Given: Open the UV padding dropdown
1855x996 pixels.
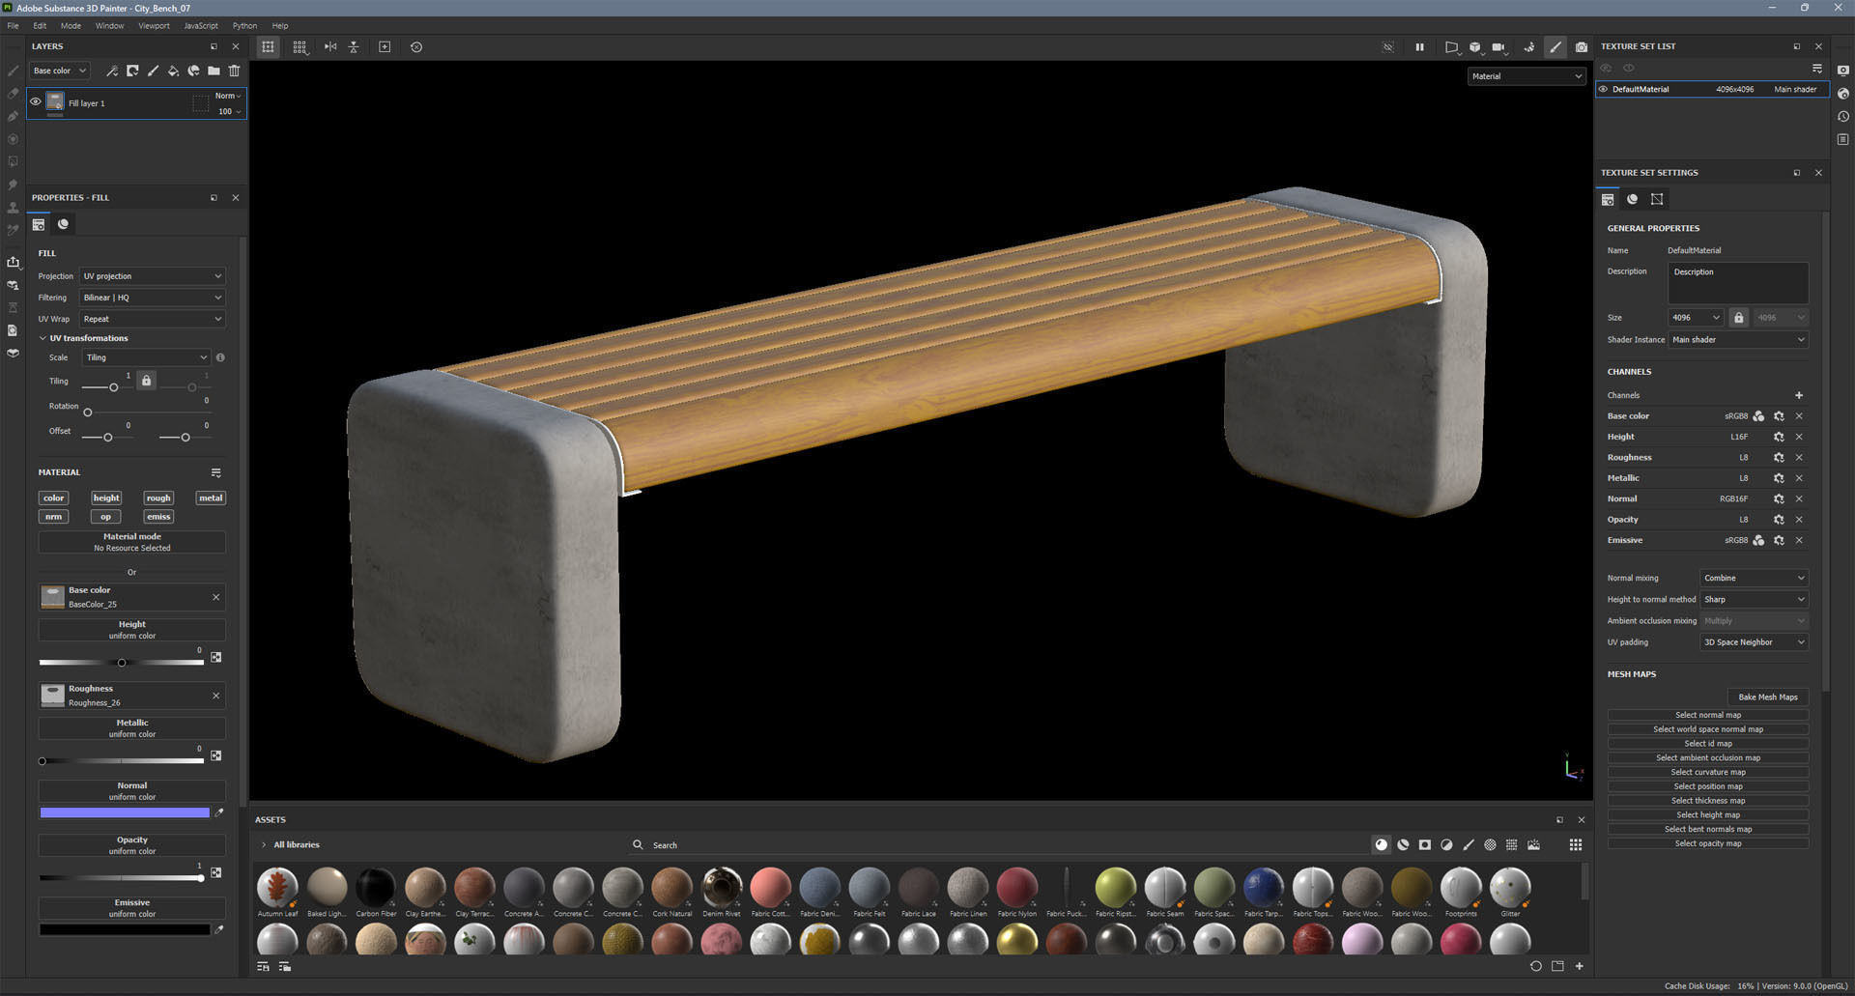Looking at the screenshot, I should tap(1754, 642).
